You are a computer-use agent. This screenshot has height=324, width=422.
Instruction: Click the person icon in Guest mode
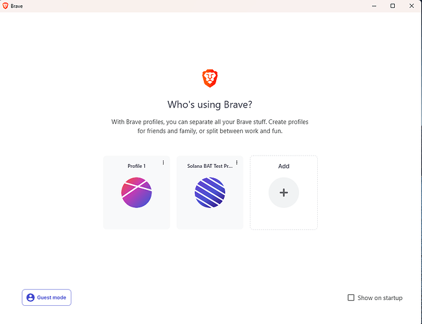coord(30,297)
